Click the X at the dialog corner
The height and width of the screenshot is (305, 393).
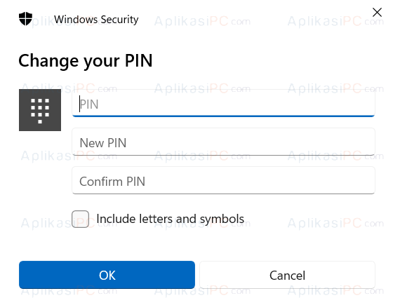coord(377,13)
